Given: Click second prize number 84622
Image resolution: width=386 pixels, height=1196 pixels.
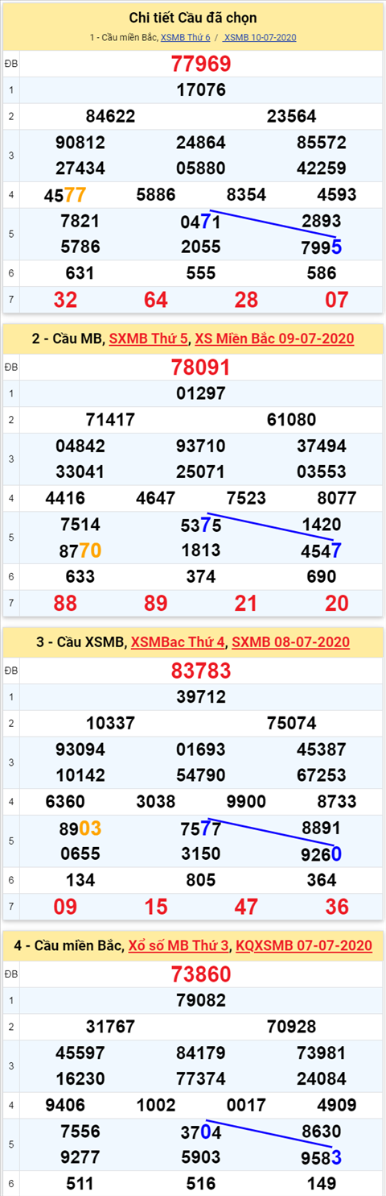Looking at the screenshot, I should 110,116.
